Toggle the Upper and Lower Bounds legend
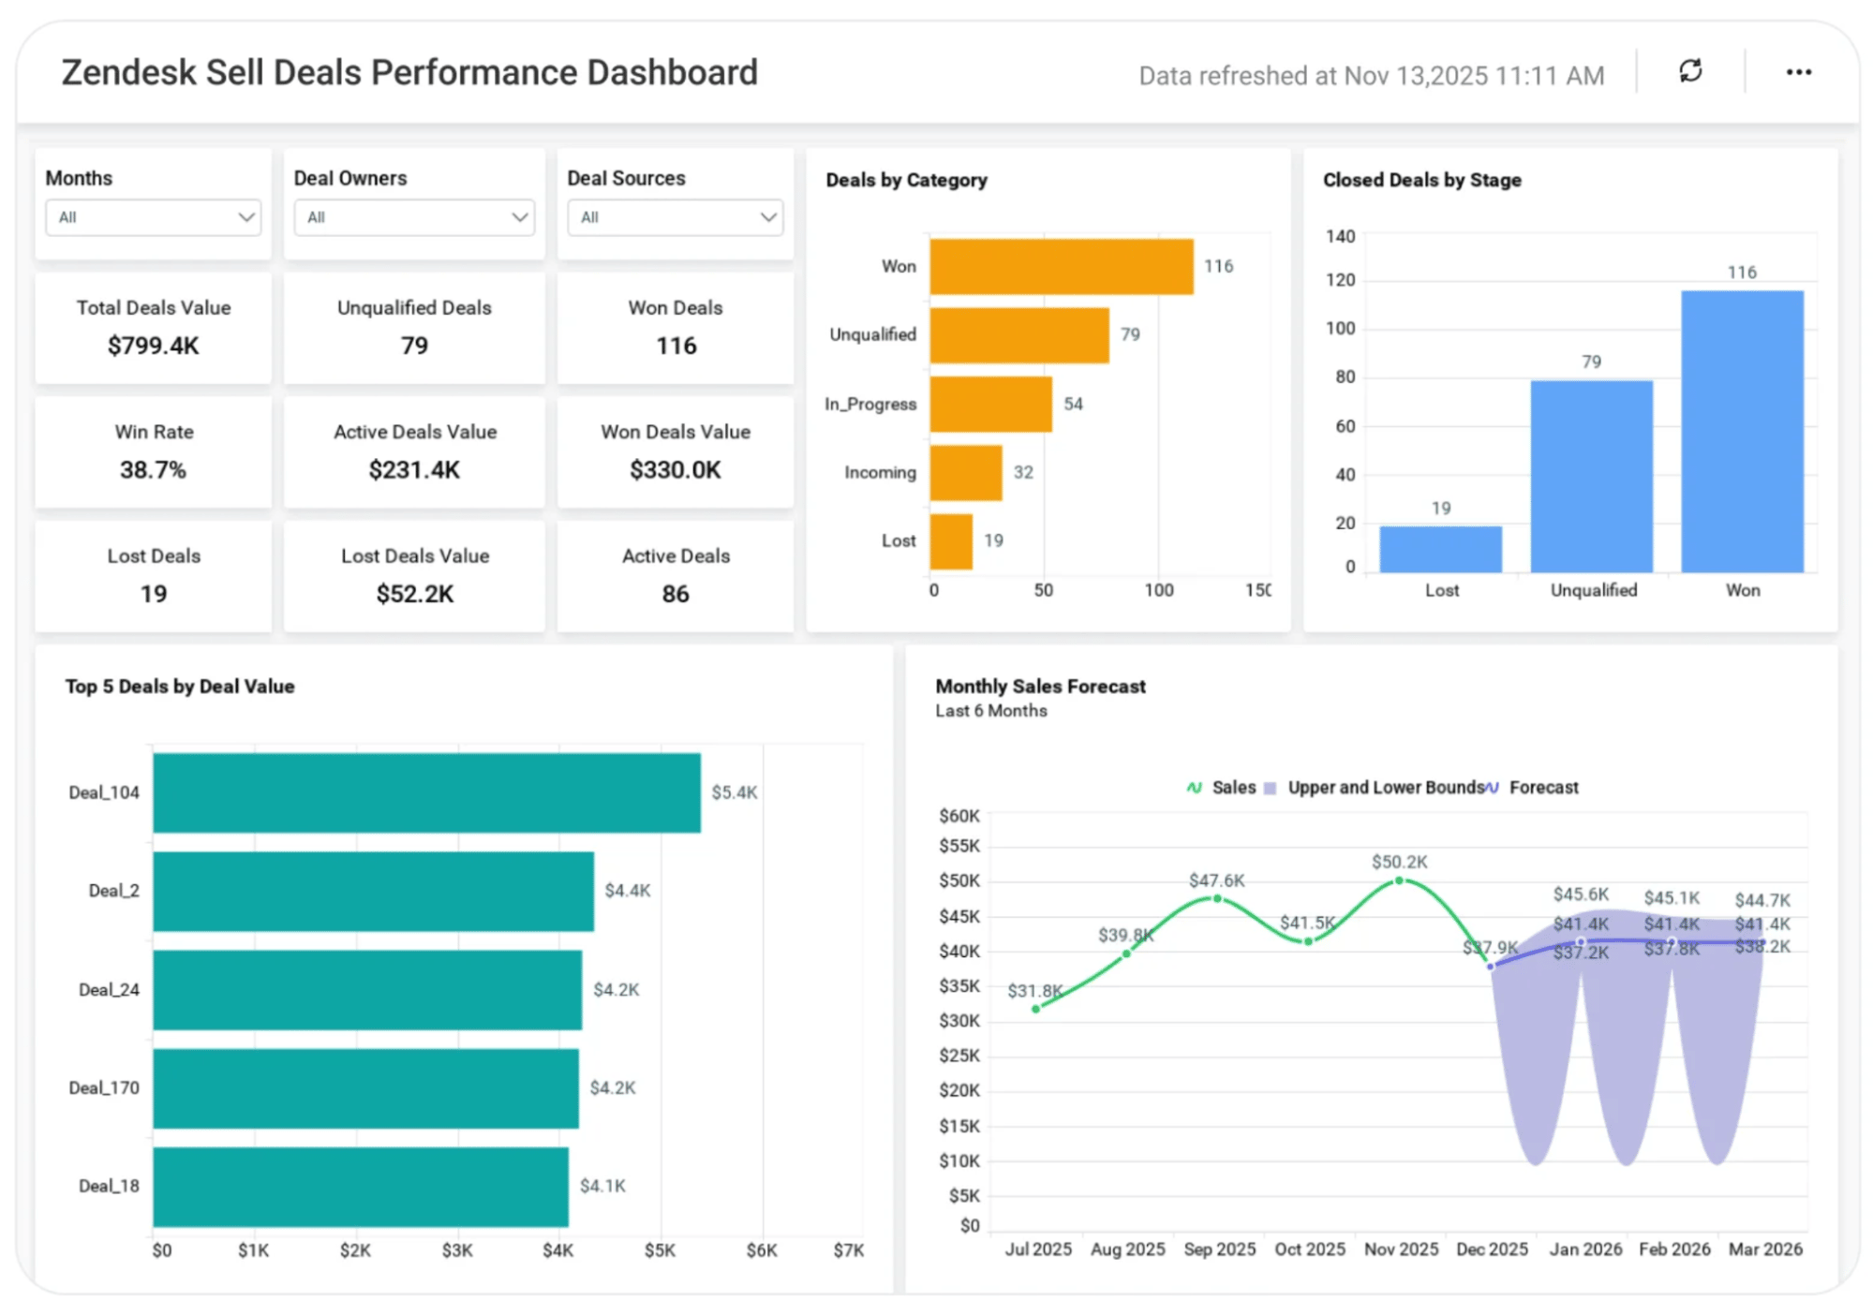1873x1315 pixels. point(1374,788)
